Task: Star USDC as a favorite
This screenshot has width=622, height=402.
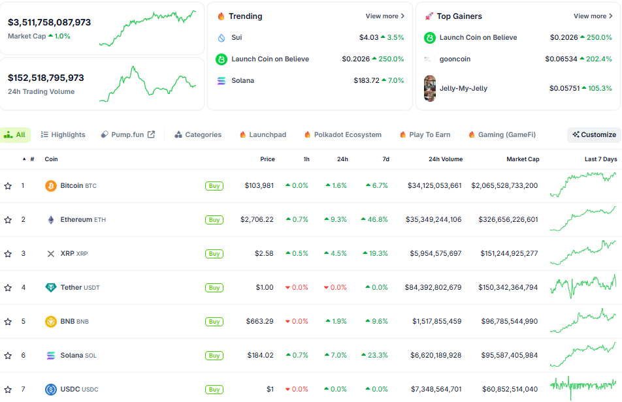Action: coord(8,390)
